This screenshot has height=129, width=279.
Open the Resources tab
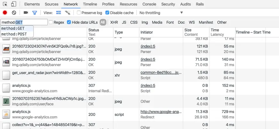coord(128,4)
